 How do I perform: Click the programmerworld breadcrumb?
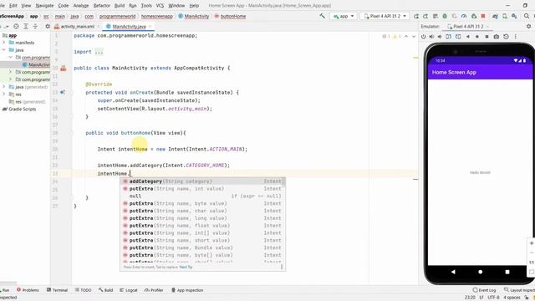(x=117, y=16)
